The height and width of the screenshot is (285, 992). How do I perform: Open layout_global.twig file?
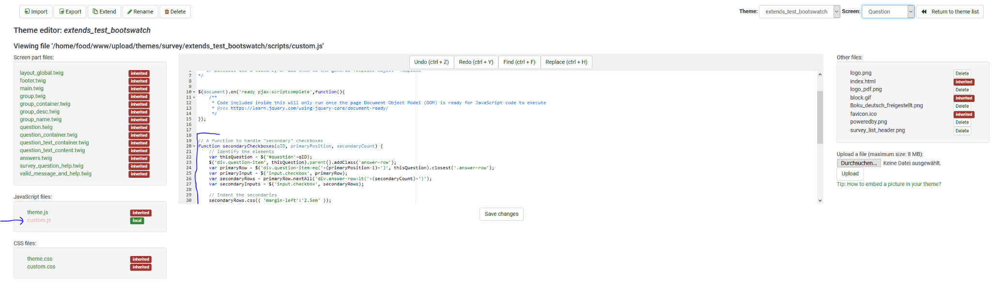tap(42, 73)
